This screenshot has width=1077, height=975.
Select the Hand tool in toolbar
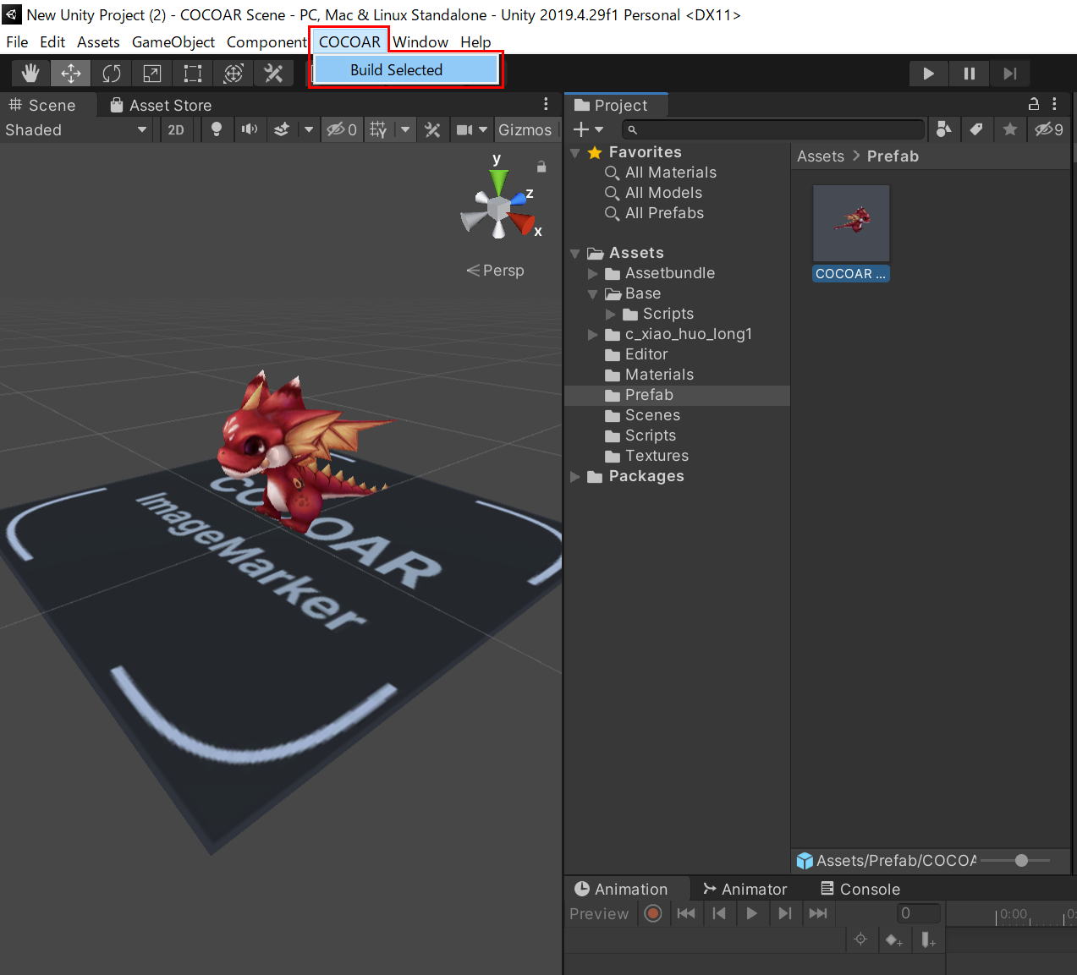30,74
